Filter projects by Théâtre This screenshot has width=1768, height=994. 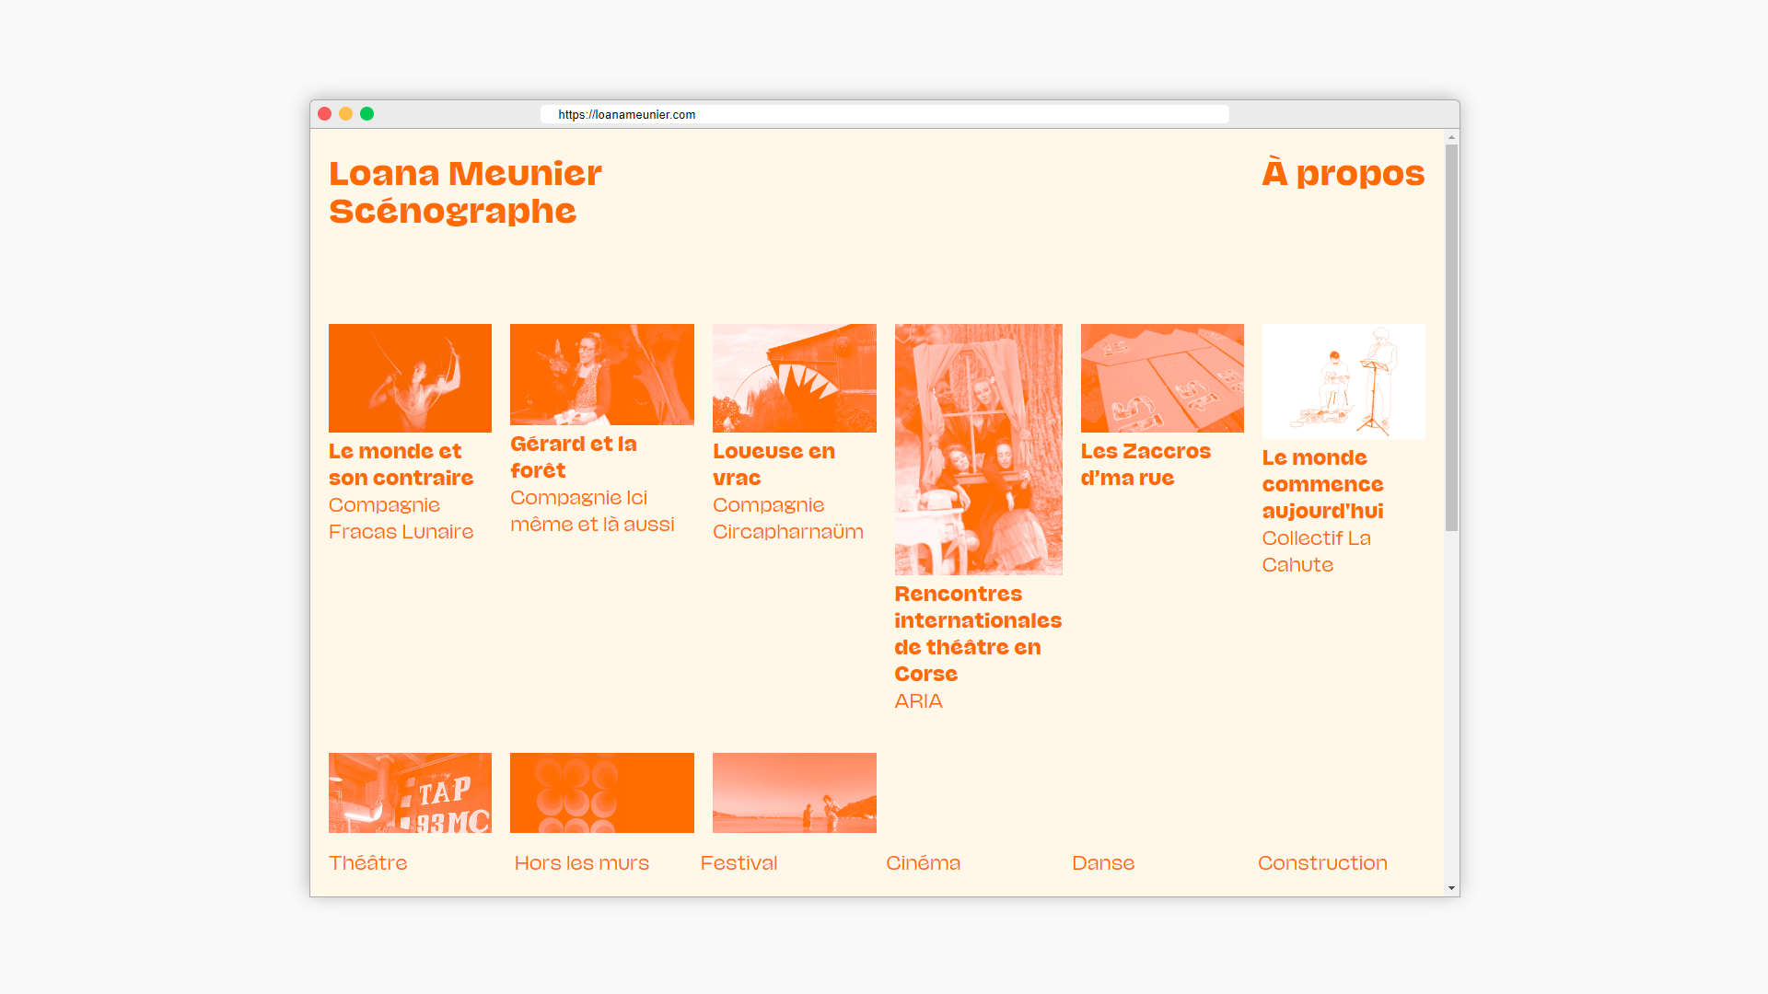click(x=367, y=863)
